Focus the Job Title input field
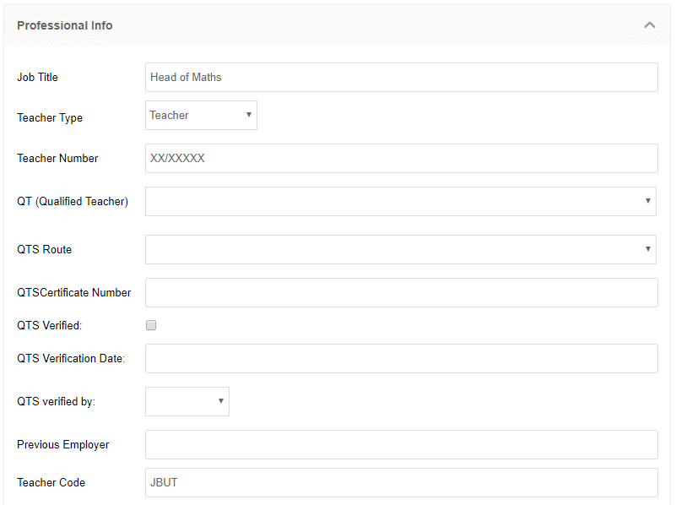 click(x=402, y=77)
